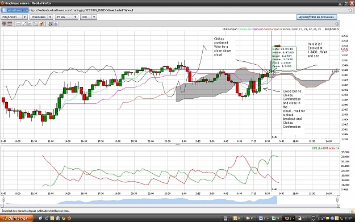Screen dimensions: 355x222
Task: Click the Kijun-sen legend label
Action: point(258,29)
